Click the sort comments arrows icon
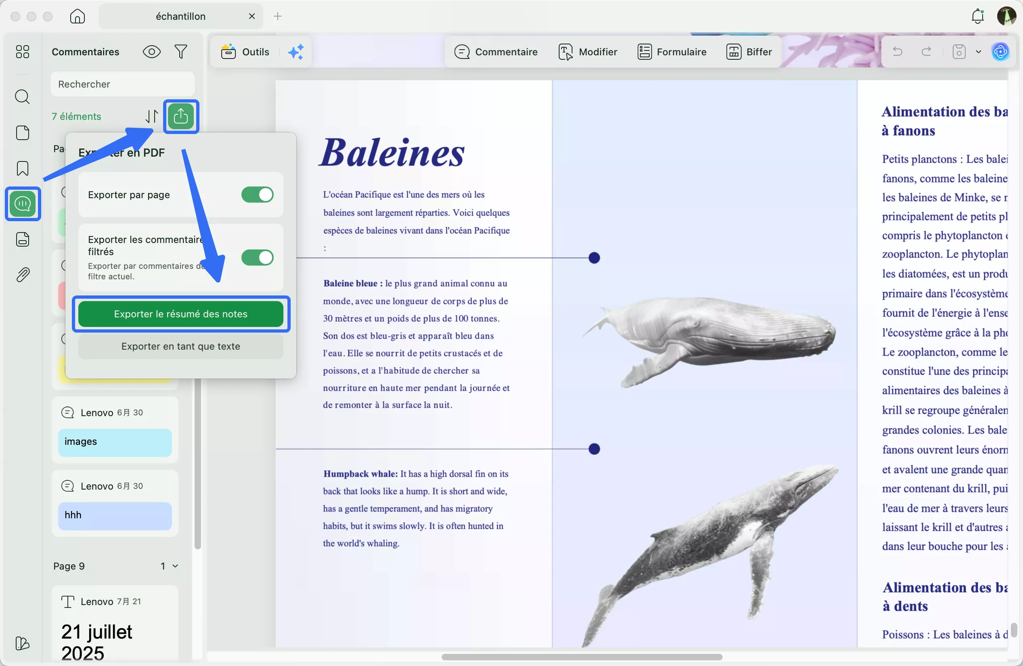 point(151,116)
